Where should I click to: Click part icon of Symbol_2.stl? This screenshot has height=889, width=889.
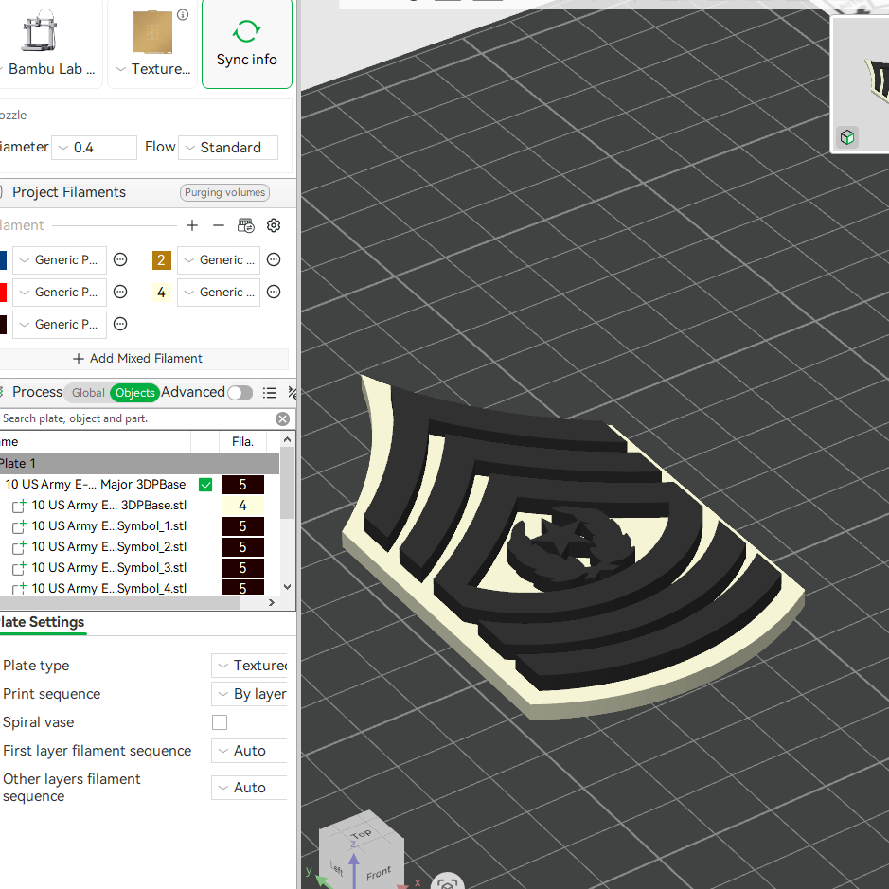point(19,547)
